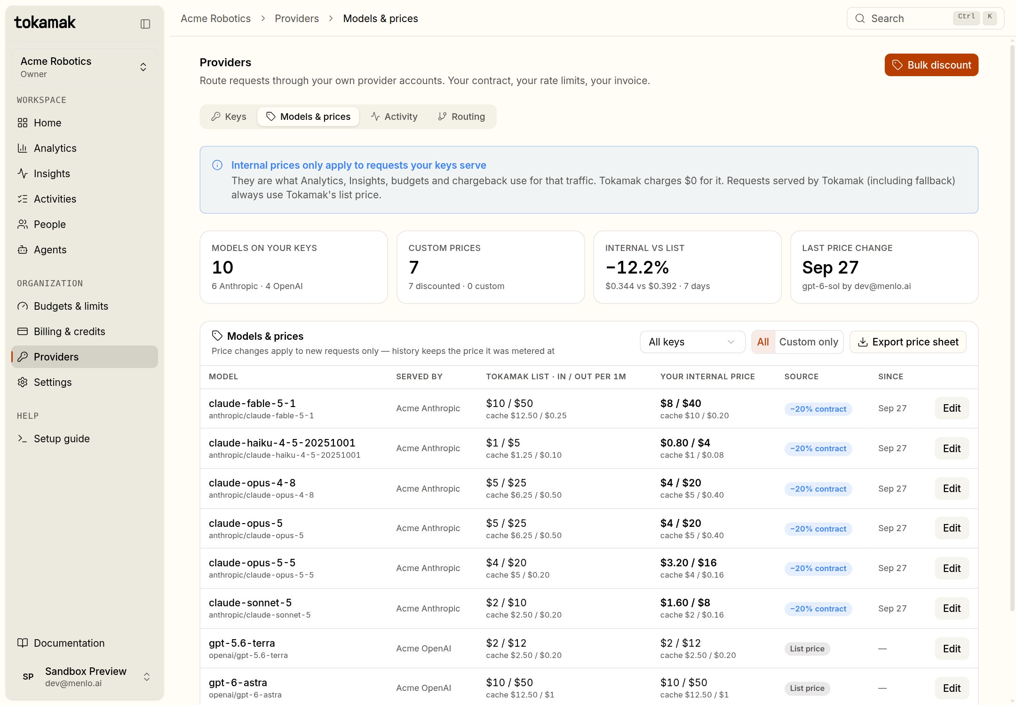Open Home from the sidebar

85,123
